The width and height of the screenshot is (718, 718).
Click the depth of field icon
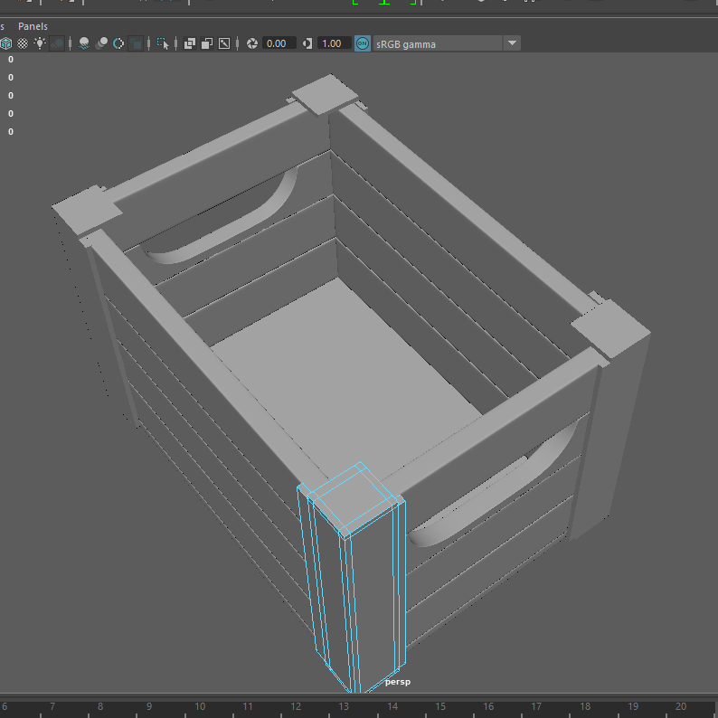pyautogui.click(x=136, y=43)
